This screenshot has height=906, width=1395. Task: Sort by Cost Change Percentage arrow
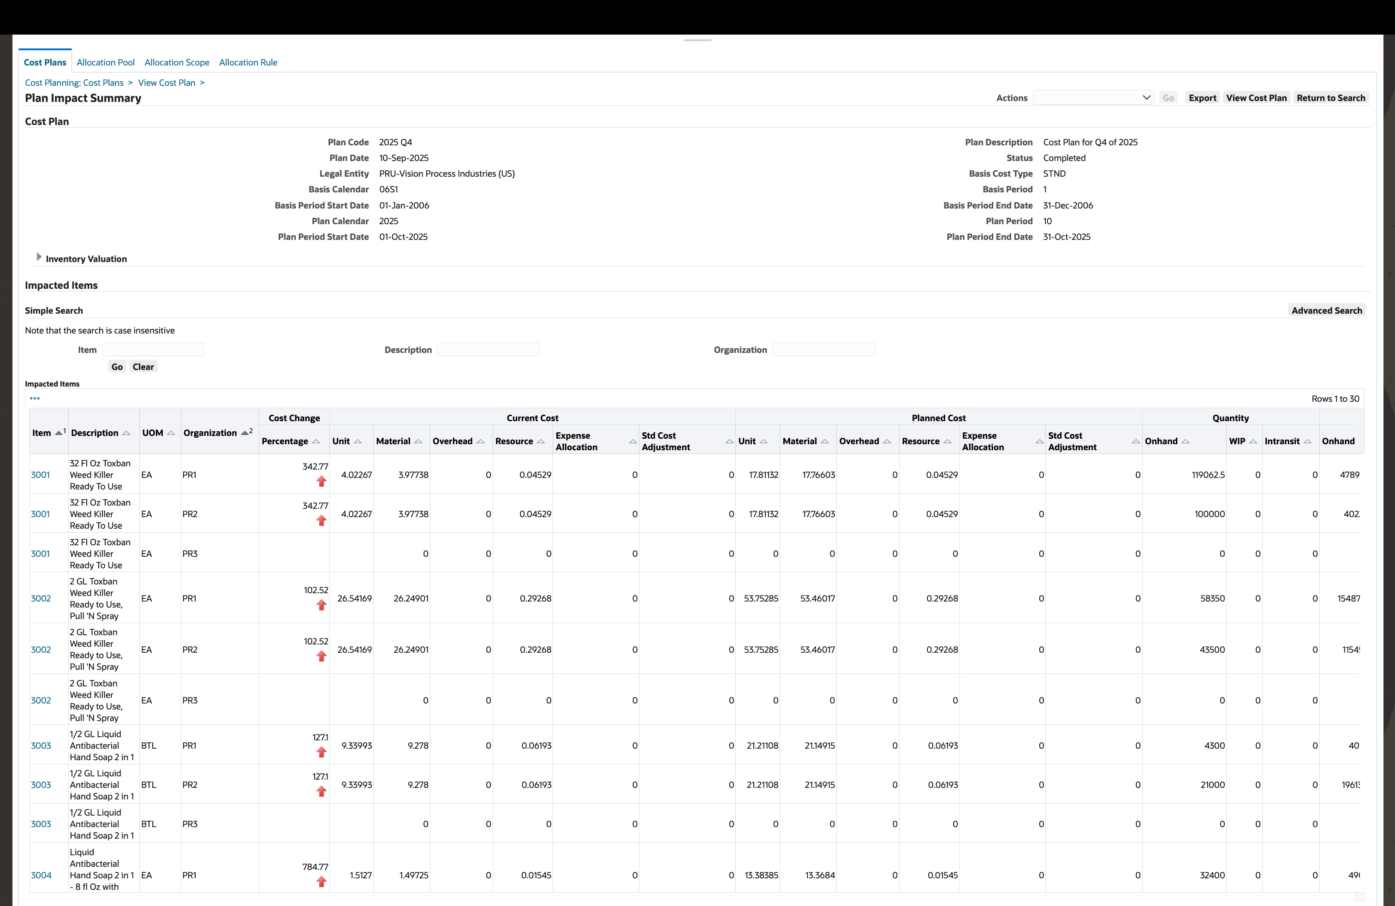point(316,441)
